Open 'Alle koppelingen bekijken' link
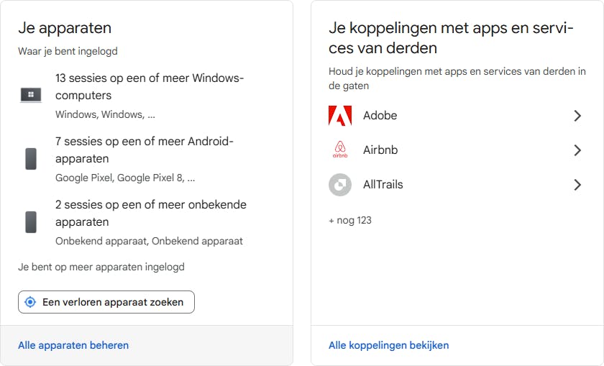Image resolution: width=604 pixels, height=366 pixels. pyautogui.click(x=388, y=345)
